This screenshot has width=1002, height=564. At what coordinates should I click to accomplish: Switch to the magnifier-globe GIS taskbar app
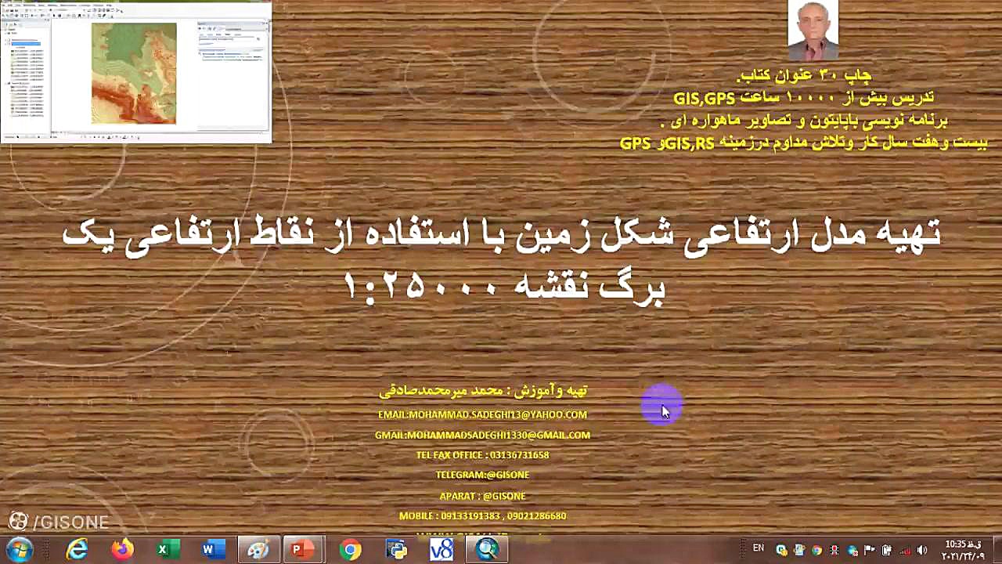tap(487, 550)
